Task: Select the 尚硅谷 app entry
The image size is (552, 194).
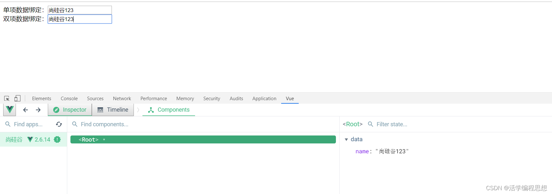Action: coord(33,139)
